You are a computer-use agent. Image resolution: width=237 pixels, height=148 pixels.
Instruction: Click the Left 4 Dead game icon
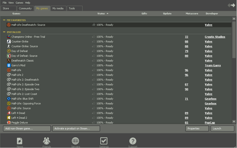9,113
